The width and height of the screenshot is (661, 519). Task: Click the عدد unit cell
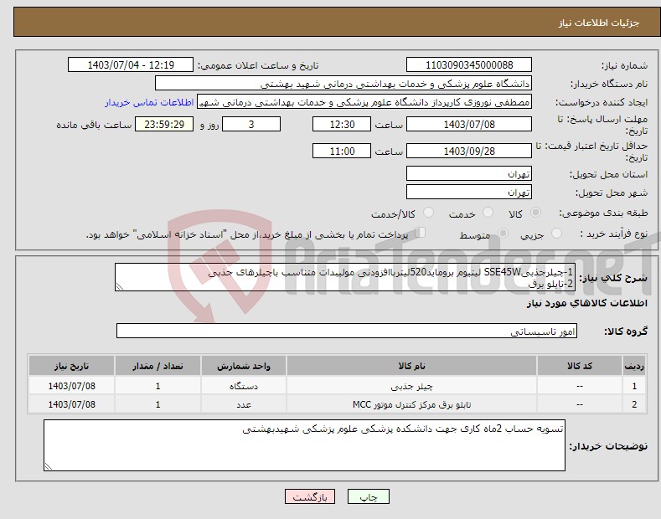pos(244,404)
